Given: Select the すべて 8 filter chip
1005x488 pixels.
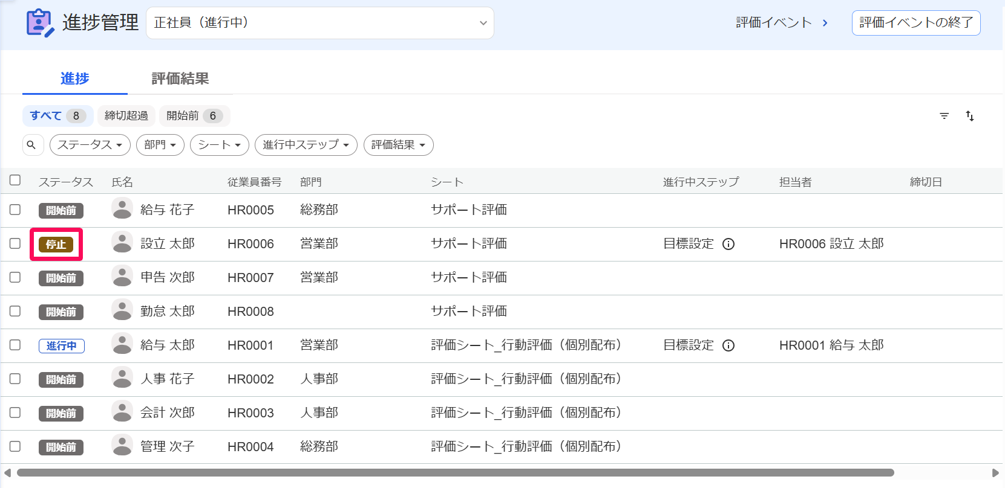Looking at the screenshot, I should tap(58, 116).
